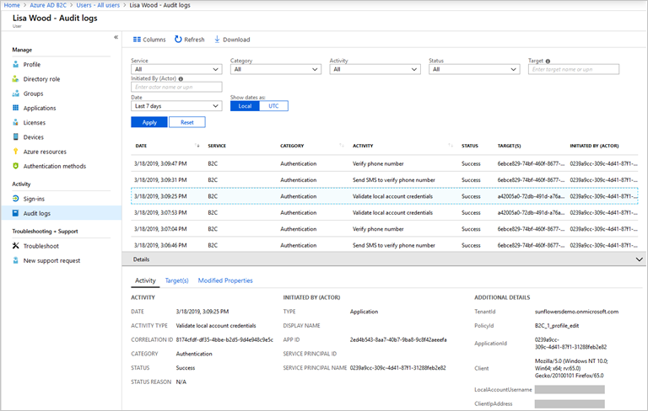This screenshot has width=648, height=411.
Task: Select the Groups icon in Manage
Action: pos(16,93)
